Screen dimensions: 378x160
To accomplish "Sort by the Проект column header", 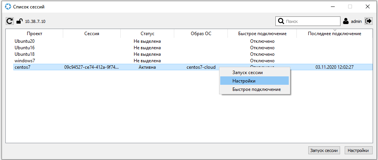I will (x=34, y=34).
